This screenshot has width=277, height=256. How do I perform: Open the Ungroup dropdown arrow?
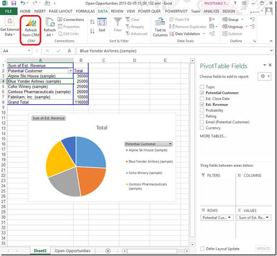tap(246, 27)
